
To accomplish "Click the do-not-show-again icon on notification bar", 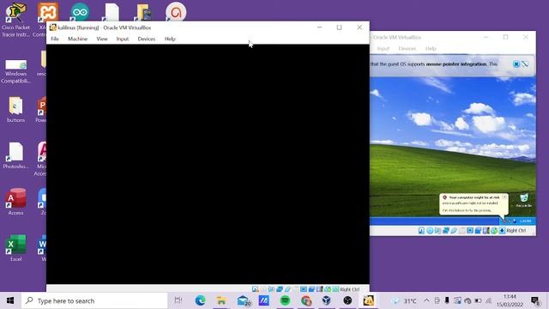I will pyautogui.click(x=525, y=64).
